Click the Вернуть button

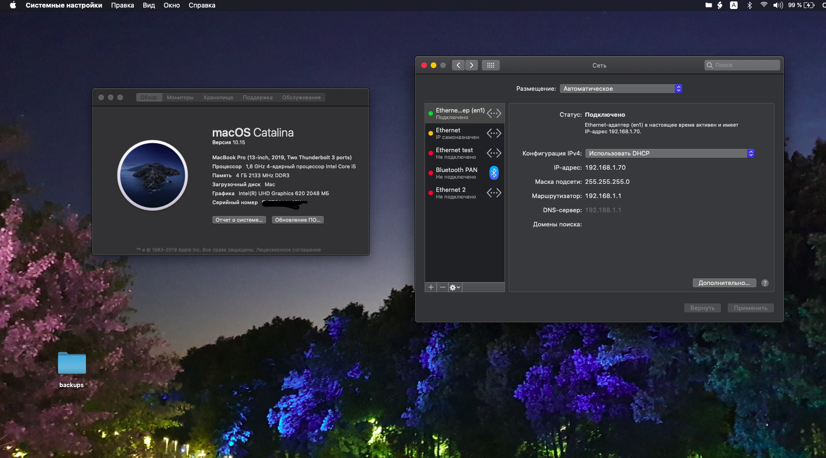pos(703,308)
